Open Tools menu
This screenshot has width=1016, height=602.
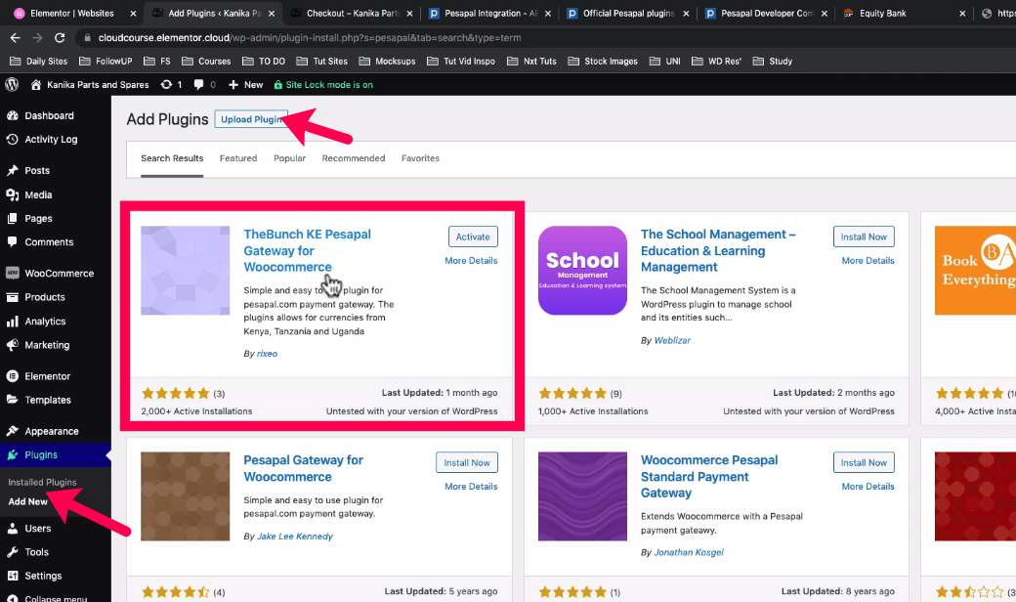tap(36, 552)
